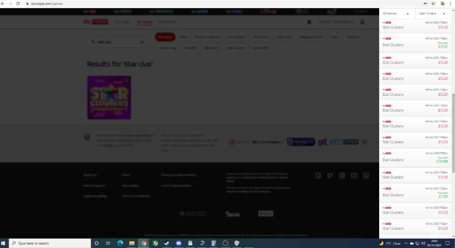This screenshot has width=455, height=248.
Task: Switch to Chrome on the taskbar
Action: pyautogui.click(x=144, y=243)
